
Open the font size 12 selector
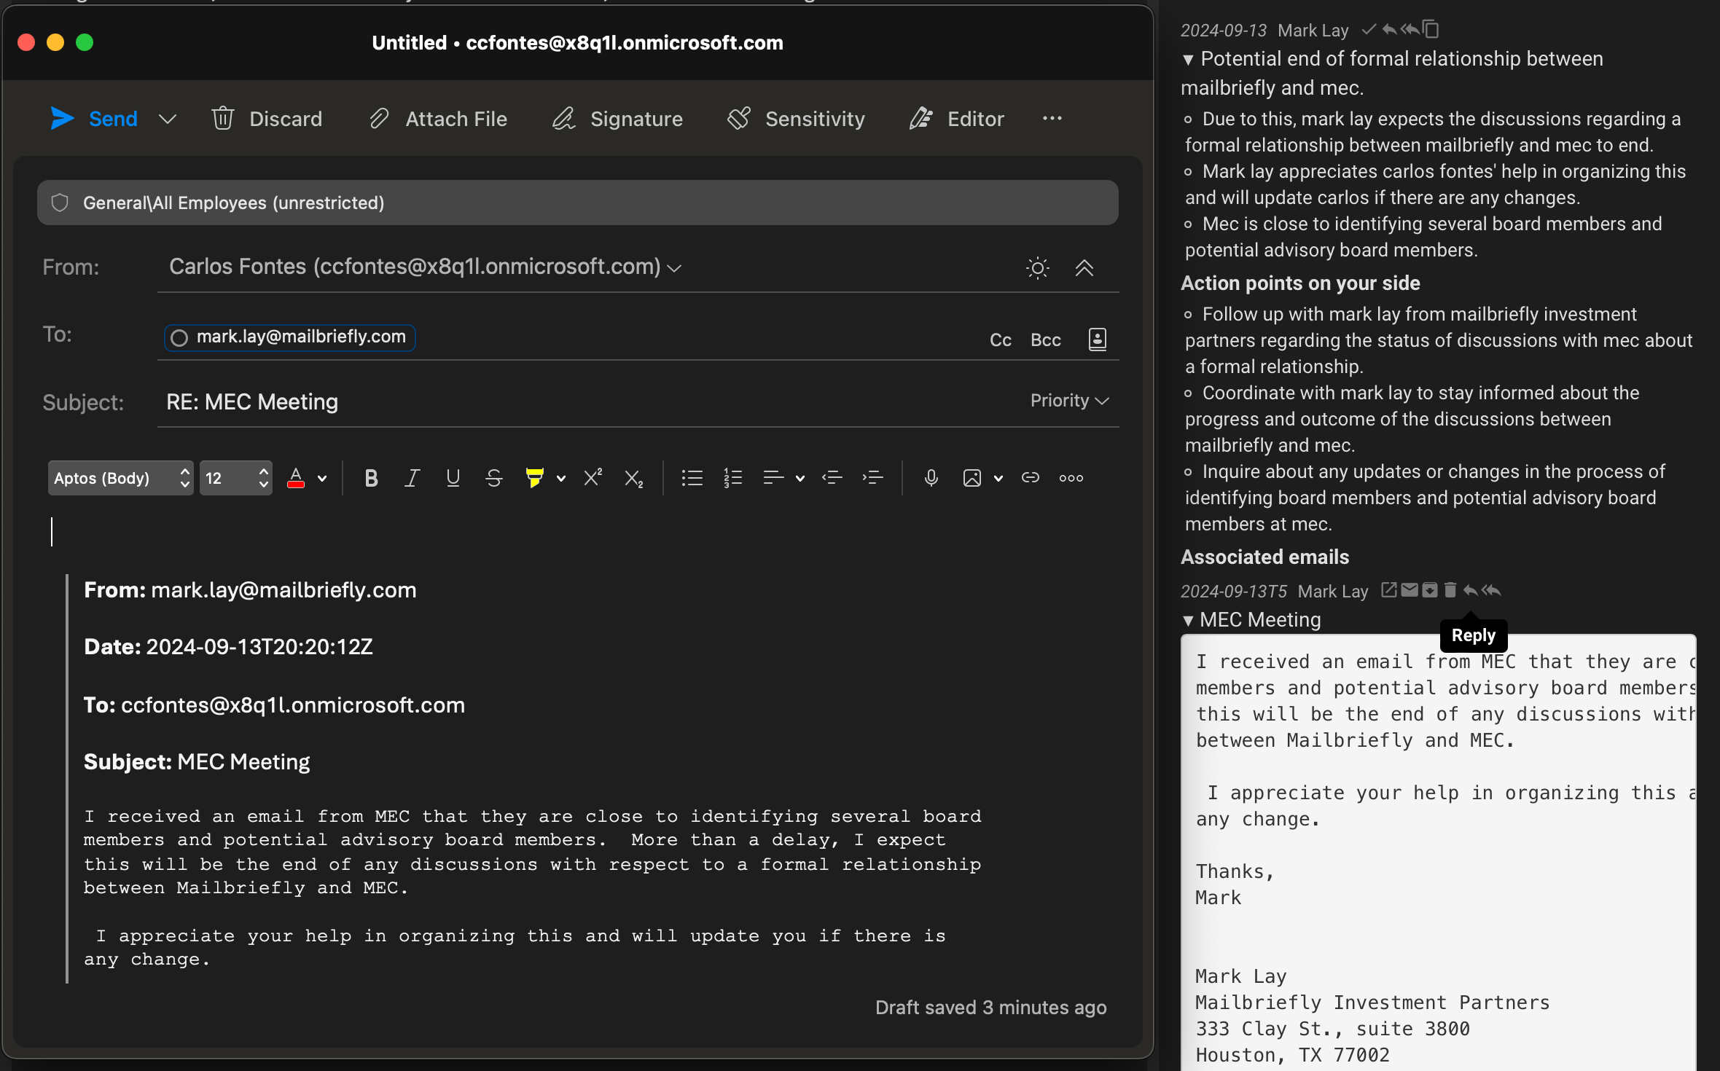tap(236, 478)
